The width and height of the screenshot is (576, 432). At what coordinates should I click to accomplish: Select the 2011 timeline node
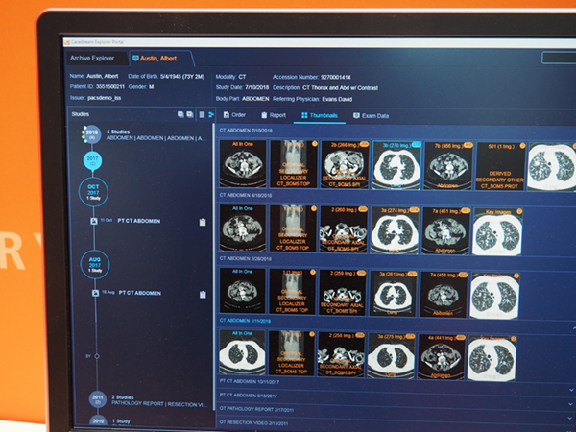pyautogui.click(x=97, y=397)
